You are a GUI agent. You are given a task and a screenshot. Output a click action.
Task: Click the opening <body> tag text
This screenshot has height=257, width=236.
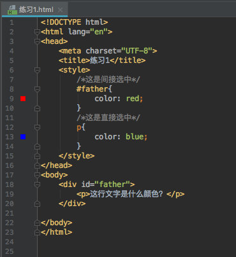[54, 175]
